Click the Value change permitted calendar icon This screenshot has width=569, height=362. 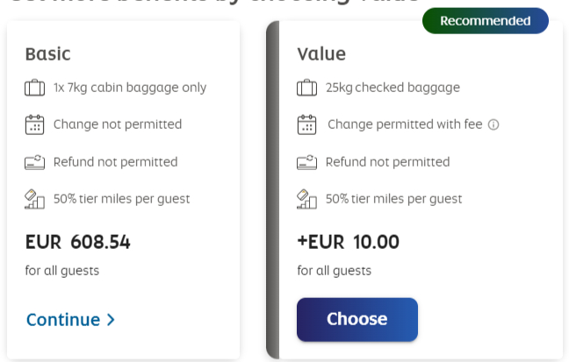pyautogui.click(x=306, y=124)
